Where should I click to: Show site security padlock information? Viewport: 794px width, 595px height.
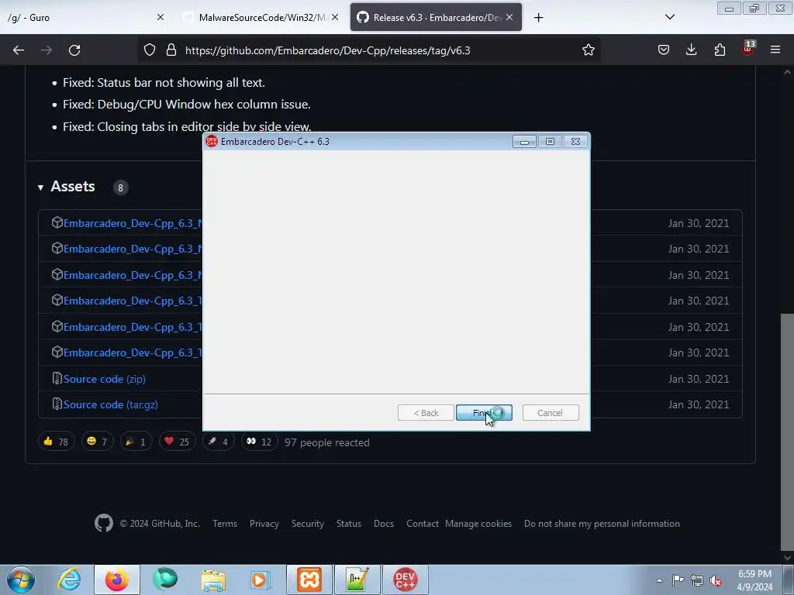(171, 50)
